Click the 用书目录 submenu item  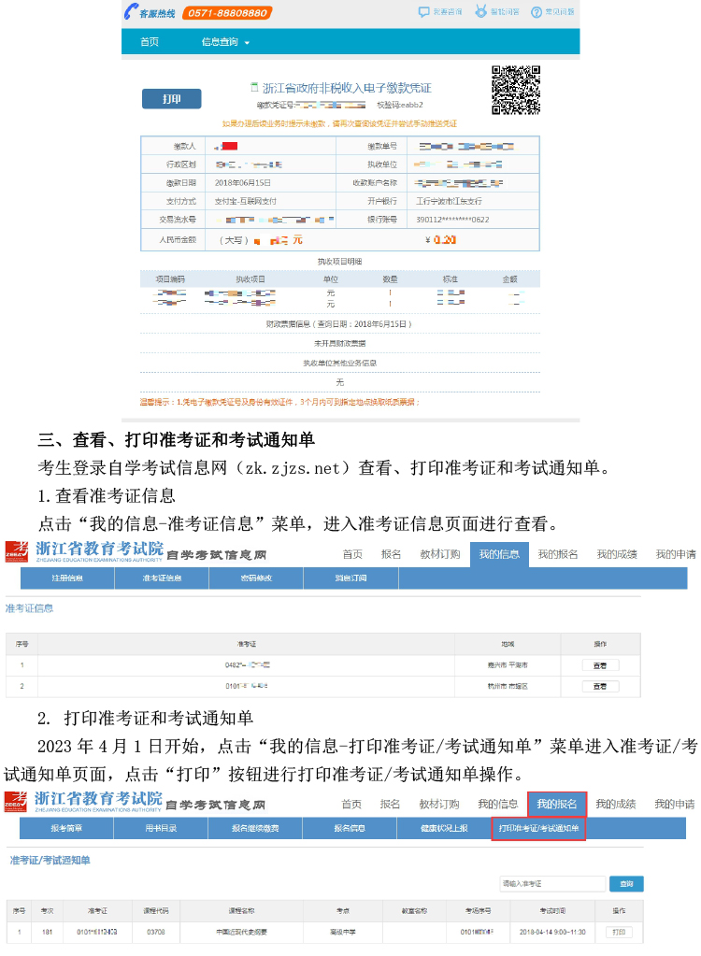(161, 829)
